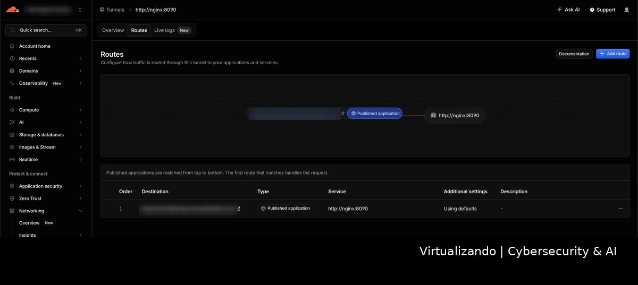Click the Type column header

click(263, 192)
